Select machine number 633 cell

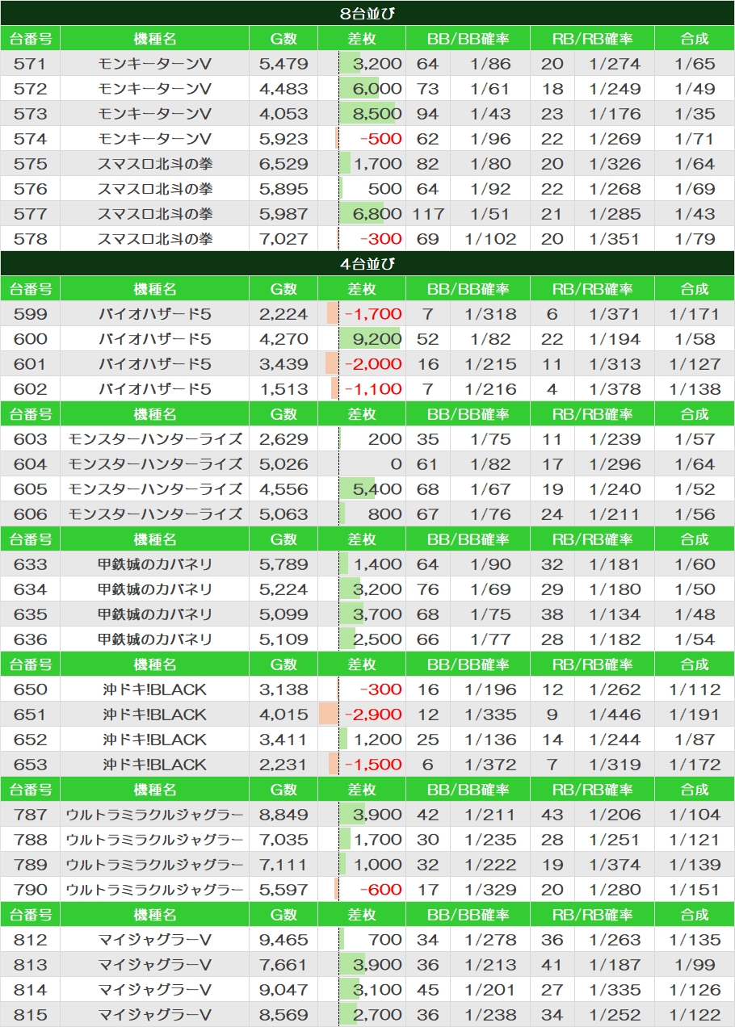(31, 564)
